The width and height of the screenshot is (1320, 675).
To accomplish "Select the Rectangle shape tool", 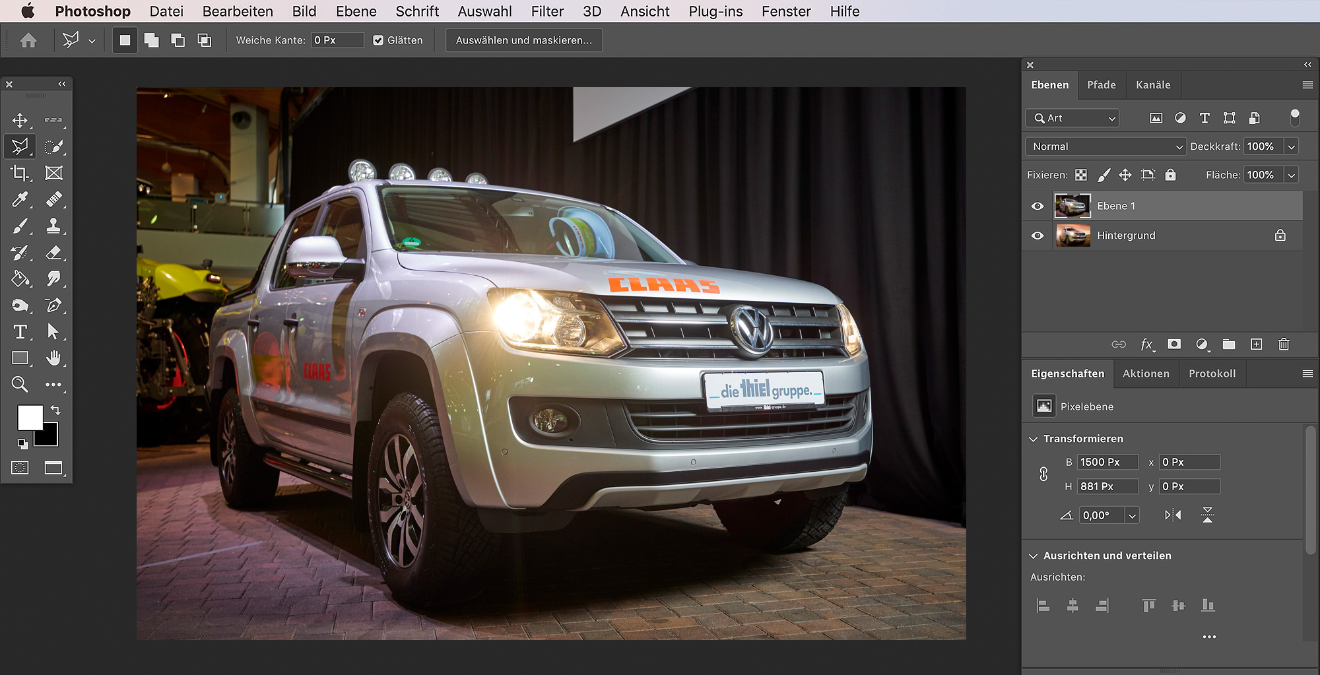I will [20, 358].
